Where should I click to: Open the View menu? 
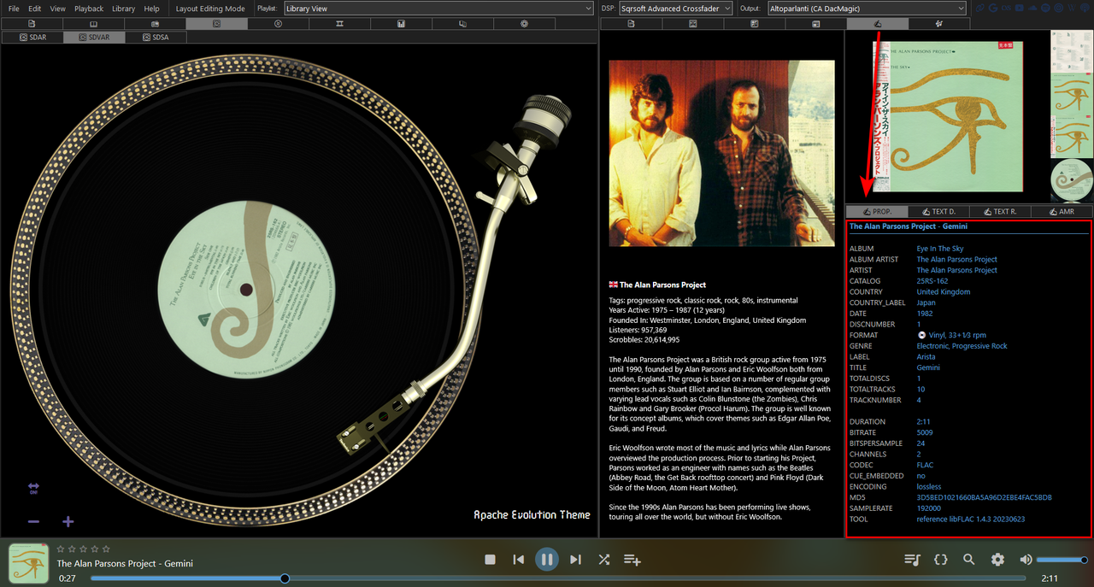tap(57, 9)
